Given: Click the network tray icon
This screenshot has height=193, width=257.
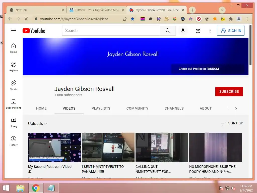Looking at the screenshot, I should [x=227, y=188].
